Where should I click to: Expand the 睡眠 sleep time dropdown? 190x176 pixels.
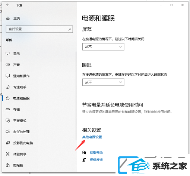click(103, 82)
